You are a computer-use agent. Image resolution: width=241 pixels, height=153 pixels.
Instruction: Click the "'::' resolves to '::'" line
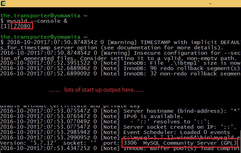[x=105, y=122]
